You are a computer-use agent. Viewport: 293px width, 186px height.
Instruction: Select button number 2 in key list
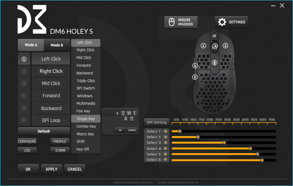(24, 71)
